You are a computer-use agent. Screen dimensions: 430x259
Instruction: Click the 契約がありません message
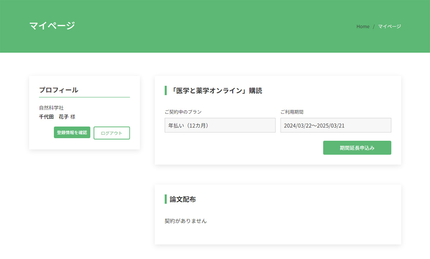click(185, 221)
